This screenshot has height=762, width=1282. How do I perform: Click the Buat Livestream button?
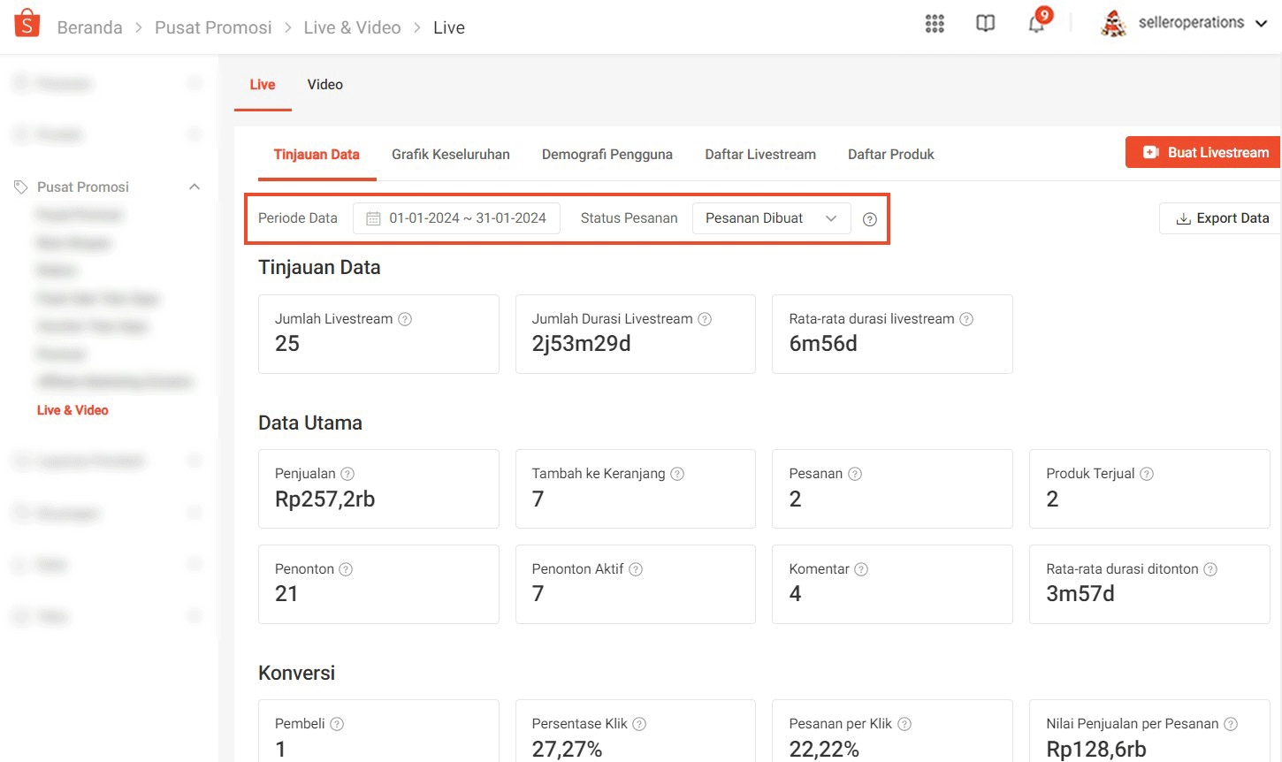(x=1203, y=152)
